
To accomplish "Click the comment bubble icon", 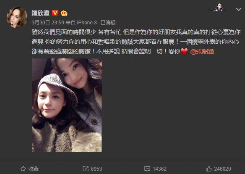I will click(147, 169).
